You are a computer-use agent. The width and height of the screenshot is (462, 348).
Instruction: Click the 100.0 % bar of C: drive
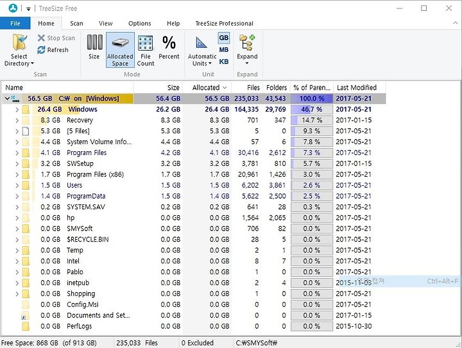coord(312,99)
